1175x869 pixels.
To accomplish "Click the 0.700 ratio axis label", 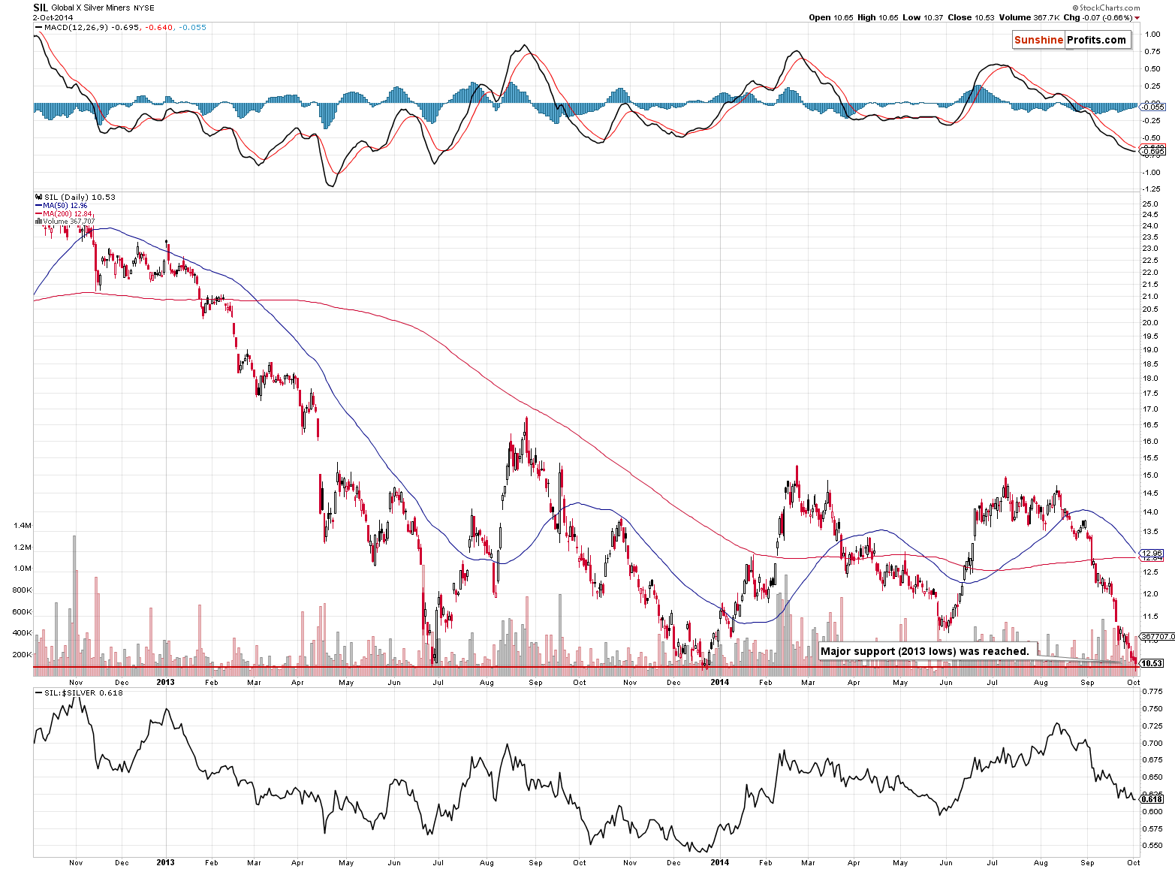I will coord(1152,743).
